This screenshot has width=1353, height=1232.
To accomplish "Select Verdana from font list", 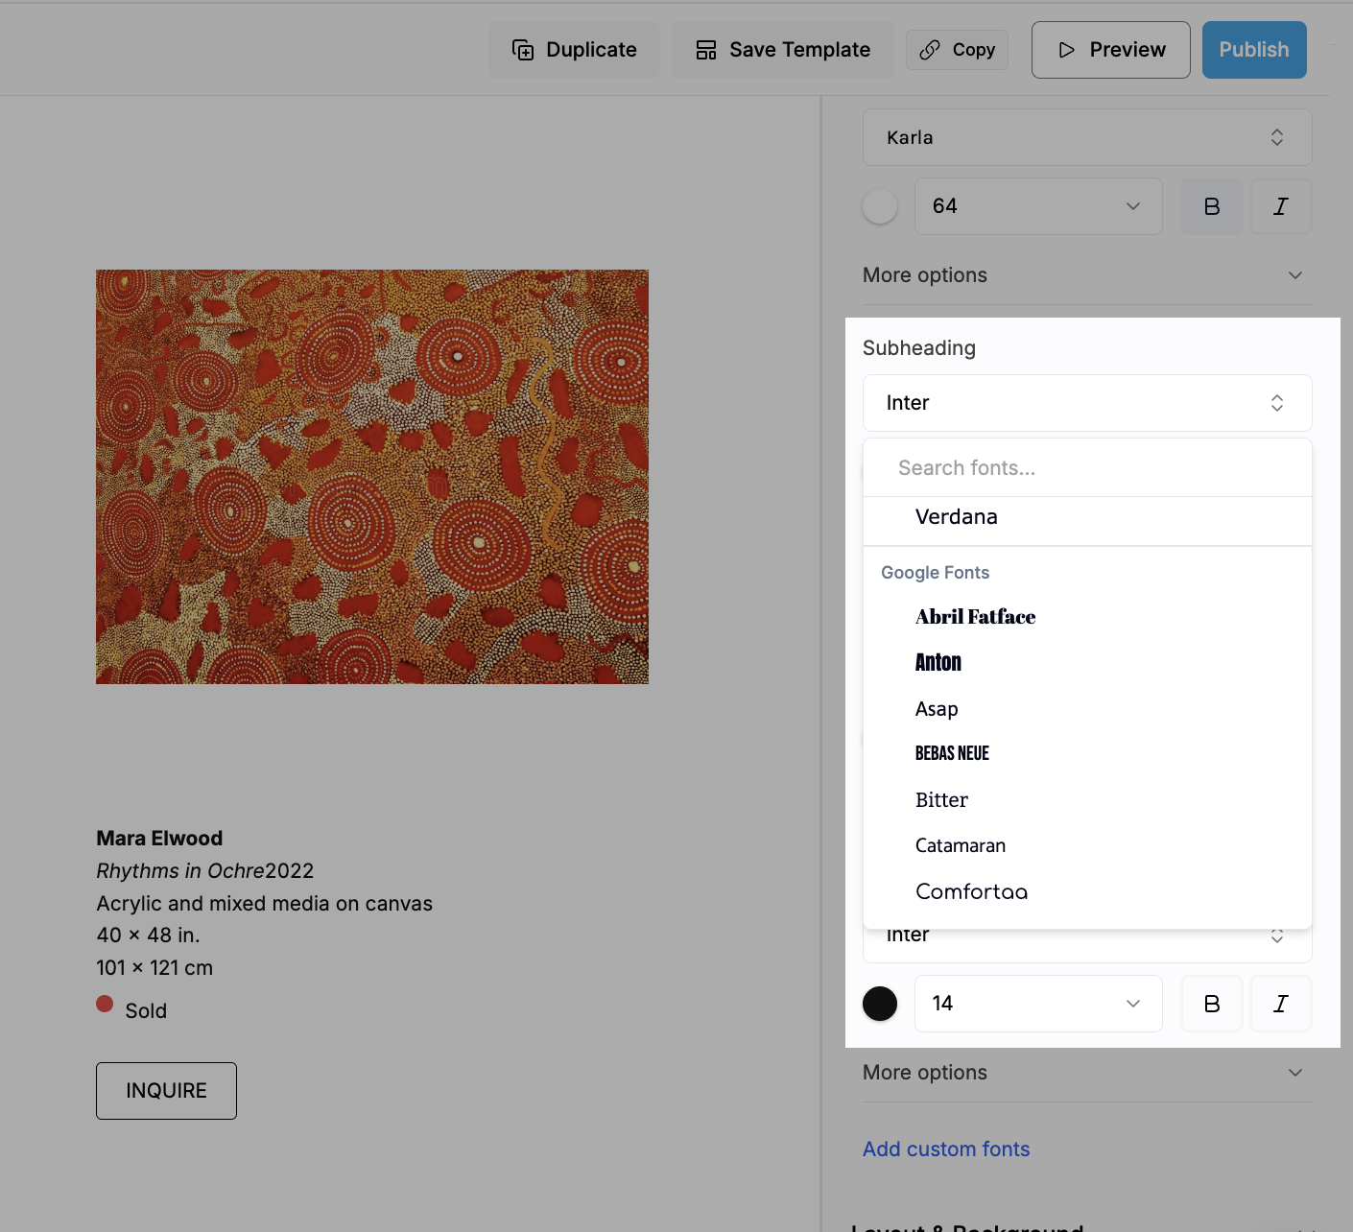I will tap(957, 517).
